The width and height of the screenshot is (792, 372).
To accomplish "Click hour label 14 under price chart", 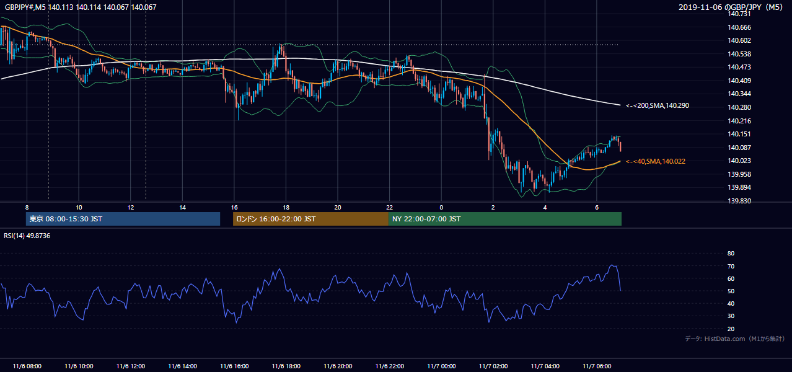I will pyautogui.click(x=182, y=207).
